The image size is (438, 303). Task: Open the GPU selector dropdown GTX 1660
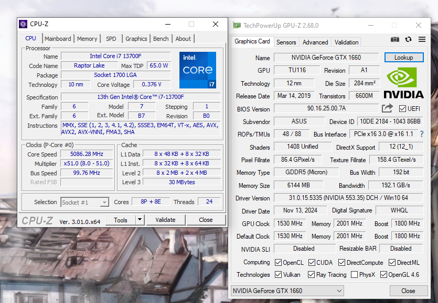coord(287,291)
